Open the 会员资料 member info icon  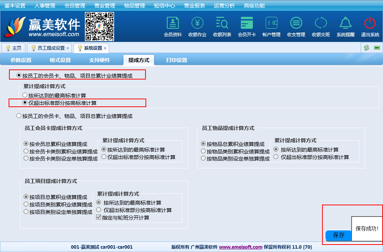pyautogui.click(x=172, y=27)
